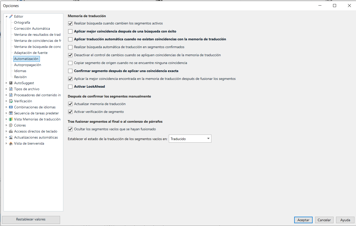
Task: Click the Combinaciones de idiomas icon
Action: pos(11,107)
